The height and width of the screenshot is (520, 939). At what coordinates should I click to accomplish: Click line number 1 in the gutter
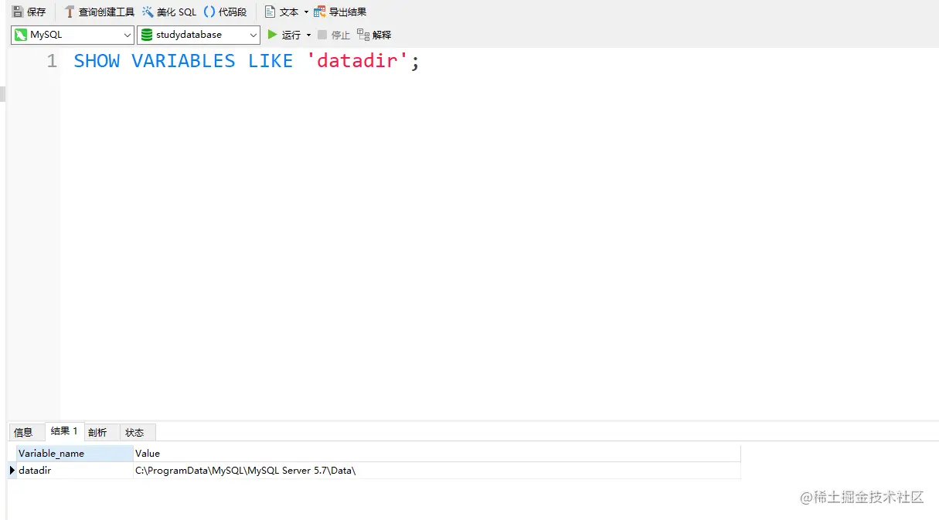[x=52, y=61]
